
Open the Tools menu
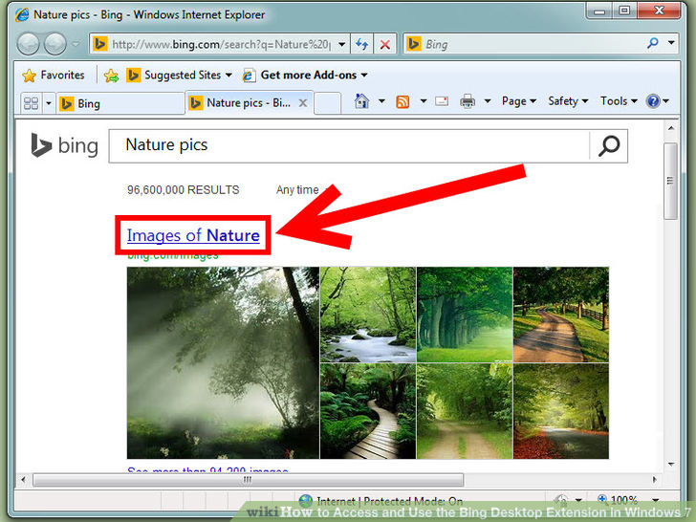click(x=619, y=101)
